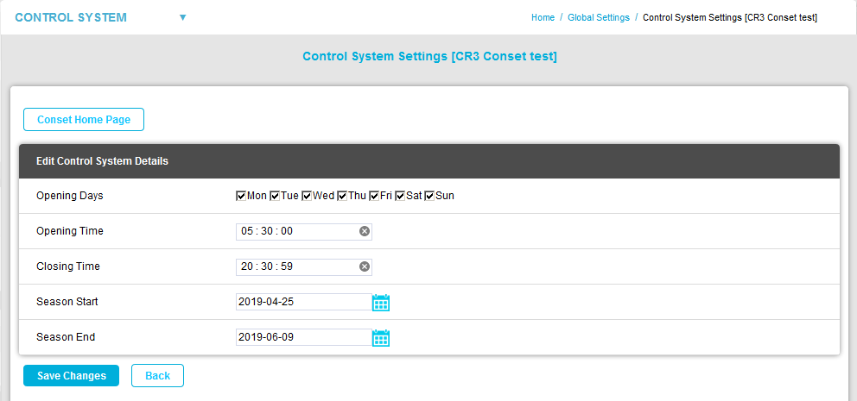Disable Thu as an opening day
The width and height of the screenshot is (857, 401).
coord(342,196)
